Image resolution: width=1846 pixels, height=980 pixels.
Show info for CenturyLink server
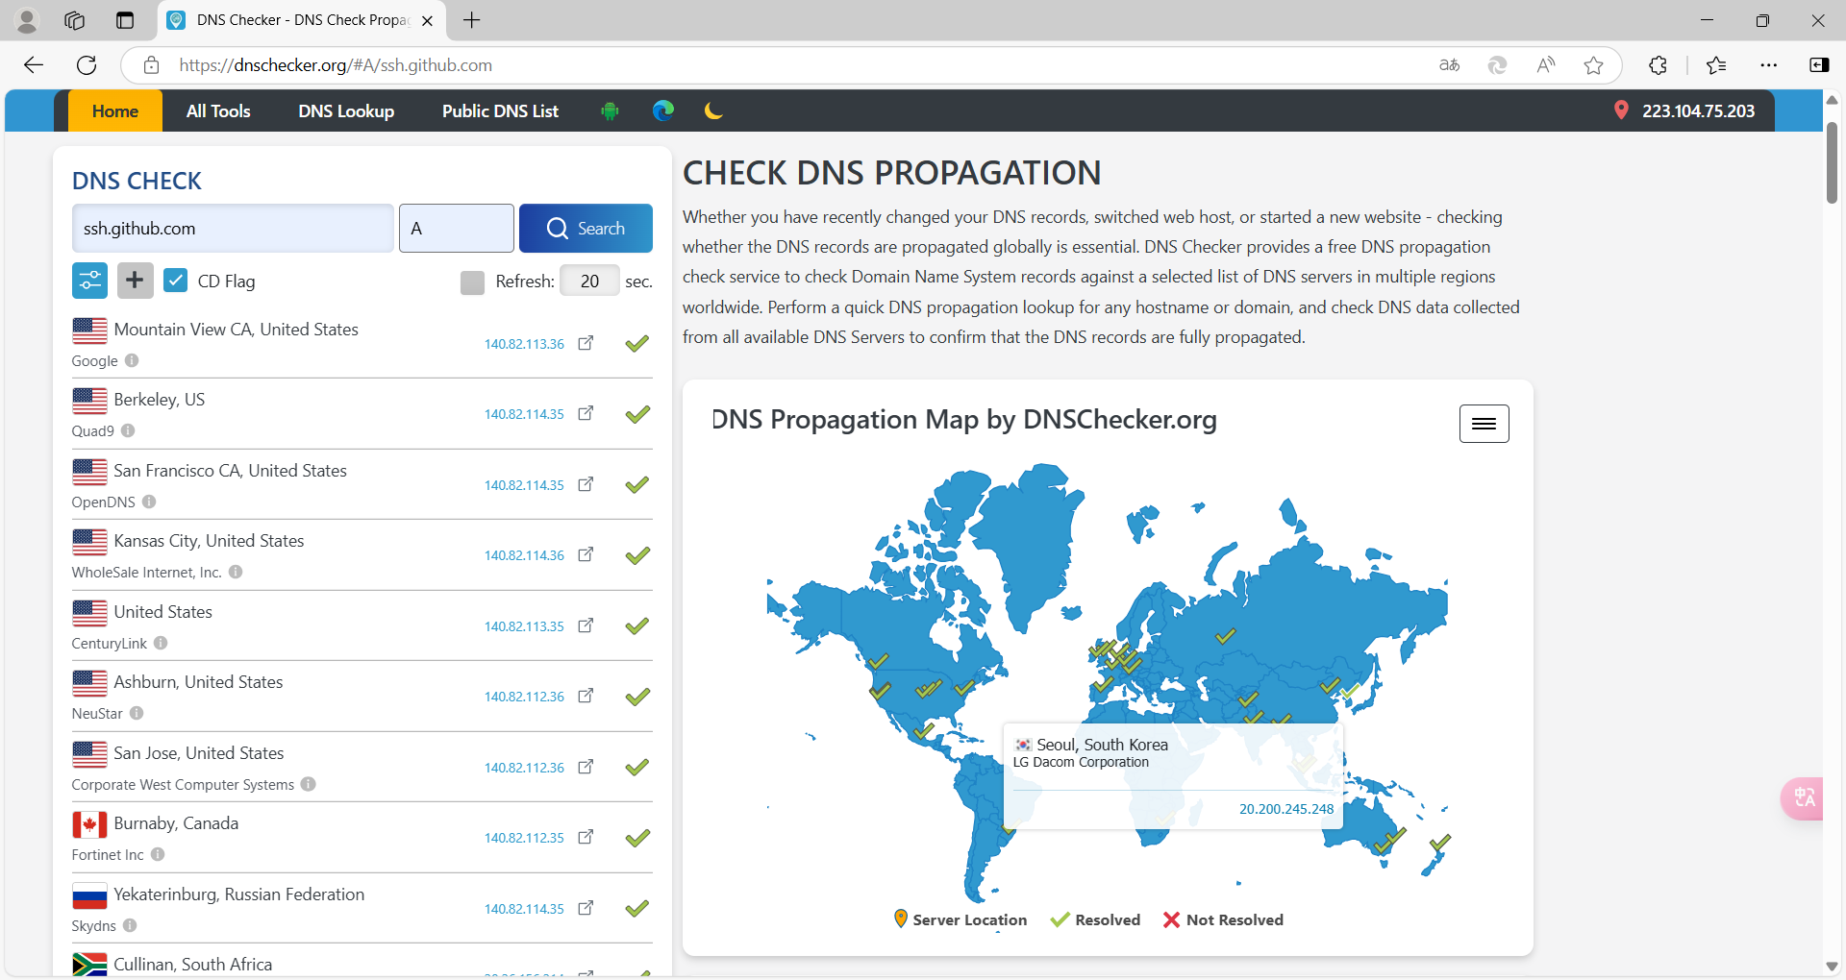point(161,643)
